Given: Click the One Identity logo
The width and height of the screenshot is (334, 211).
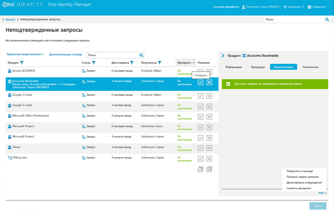Looking at the screenshot, I should (x=23, y=5).
